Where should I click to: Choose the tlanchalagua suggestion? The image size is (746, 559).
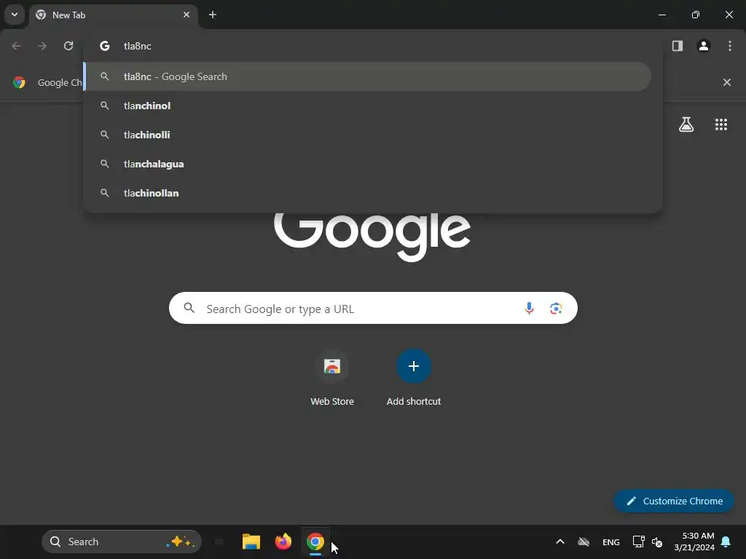pyautogui.click(x=367, y=164)
